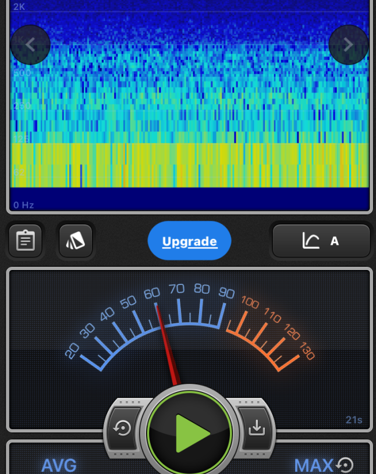Tap the 90 mark on the gauge
The image size is (376, 474).
tap(226, 293)
